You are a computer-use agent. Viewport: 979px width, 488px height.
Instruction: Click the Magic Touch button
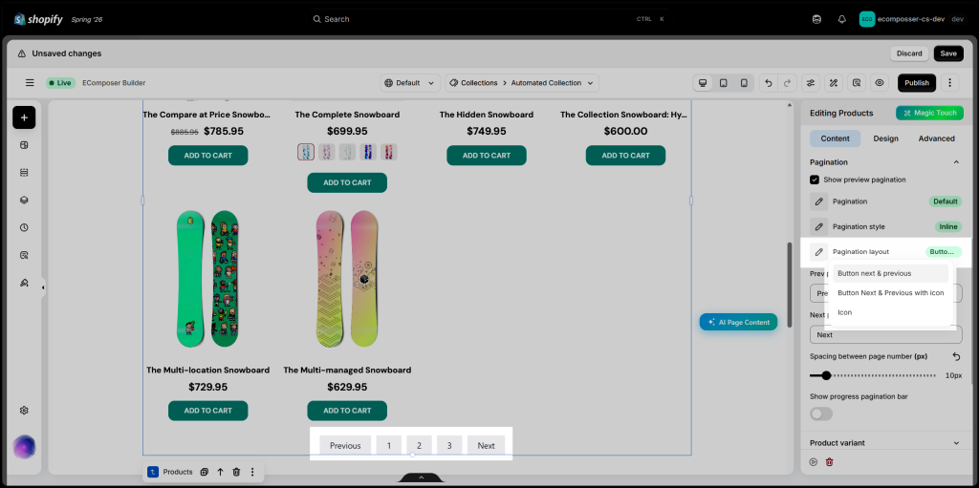[929, 113]
